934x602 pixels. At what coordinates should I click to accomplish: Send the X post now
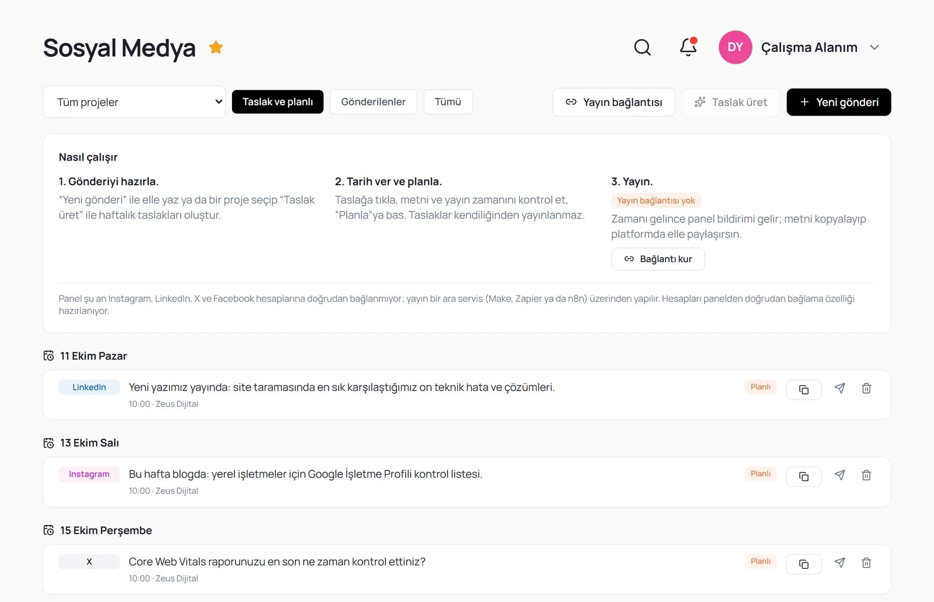840,563
